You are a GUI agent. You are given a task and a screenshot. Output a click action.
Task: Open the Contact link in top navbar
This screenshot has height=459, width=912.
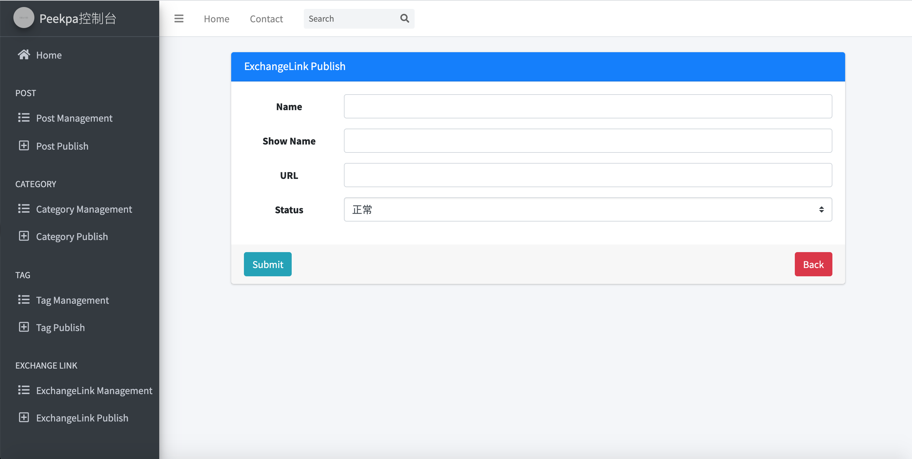pyautogui.click(x=266, y=19)
